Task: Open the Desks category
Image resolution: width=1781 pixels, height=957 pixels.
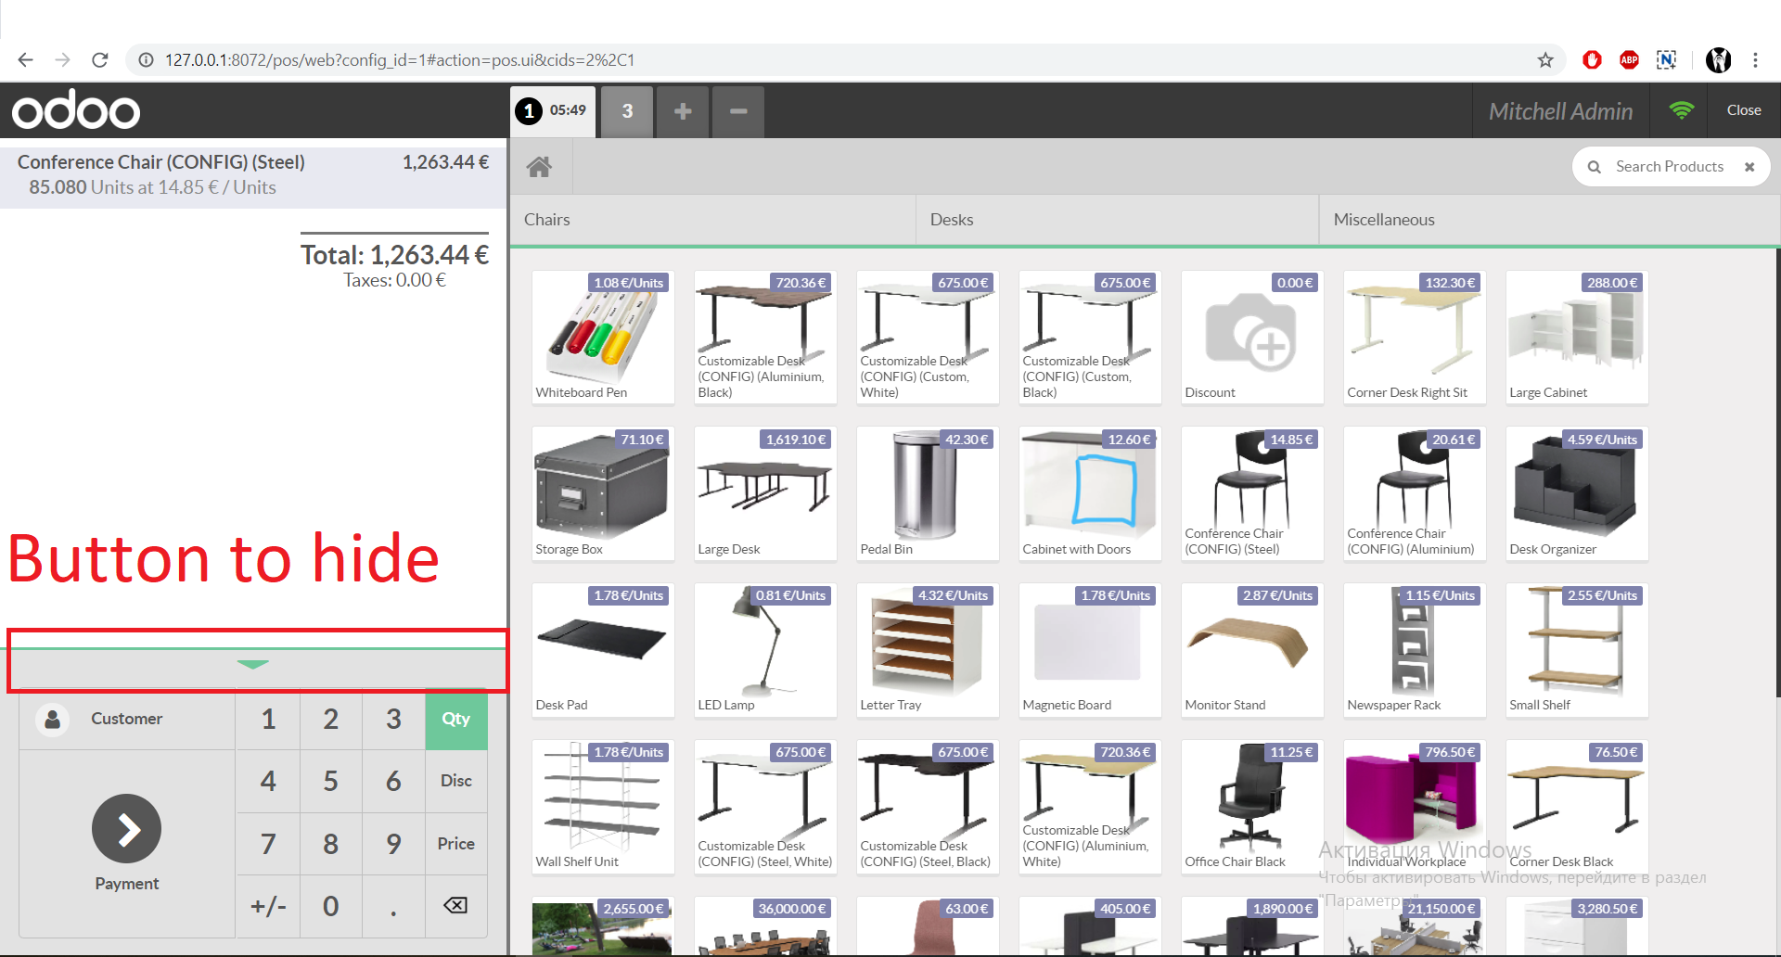Action: [x=1117, y=220]
